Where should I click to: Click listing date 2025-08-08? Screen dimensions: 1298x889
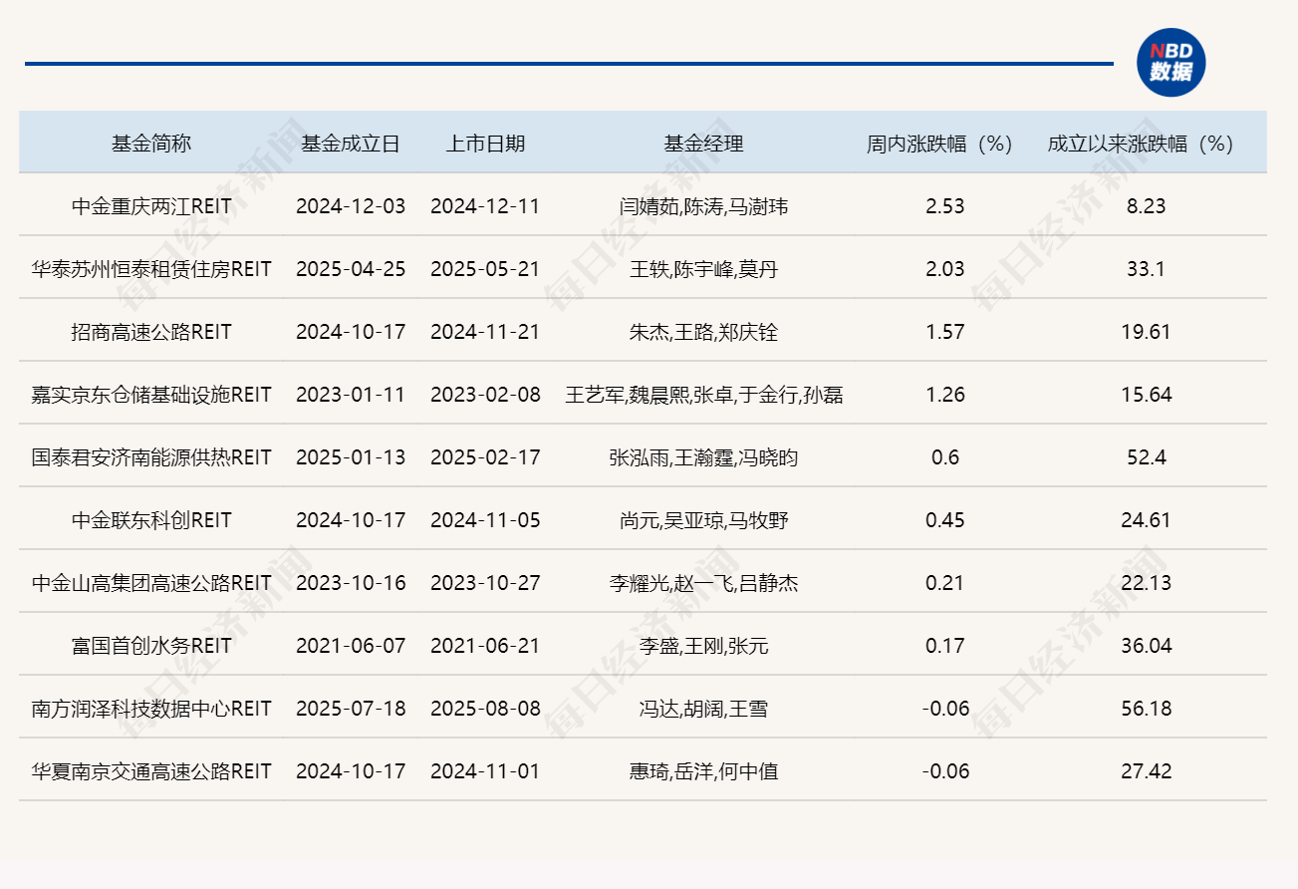485,709
